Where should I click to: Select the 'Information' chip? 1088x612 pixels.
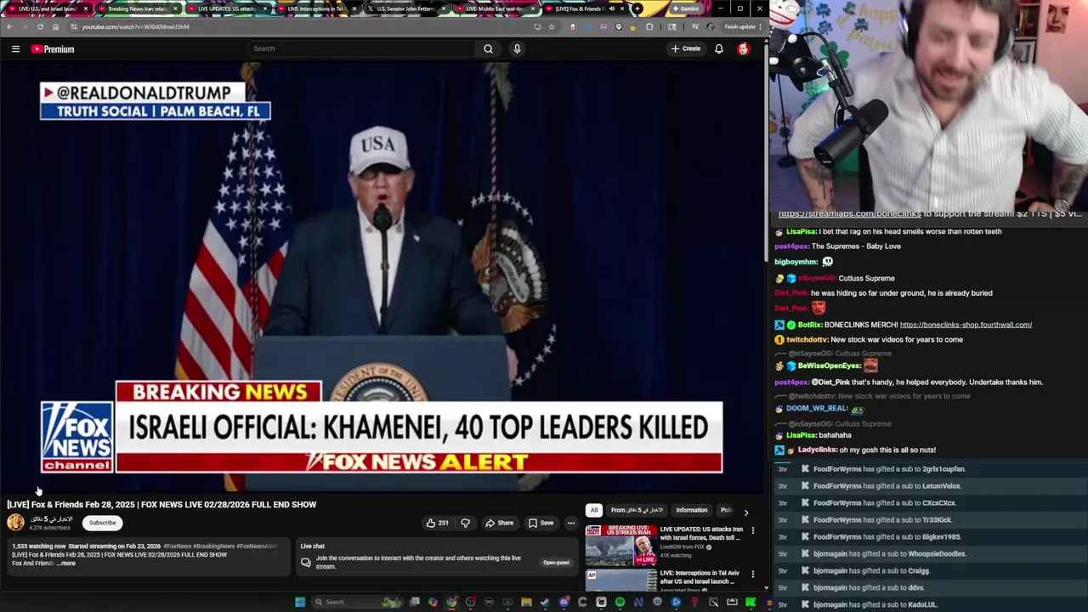pos(692,510)
